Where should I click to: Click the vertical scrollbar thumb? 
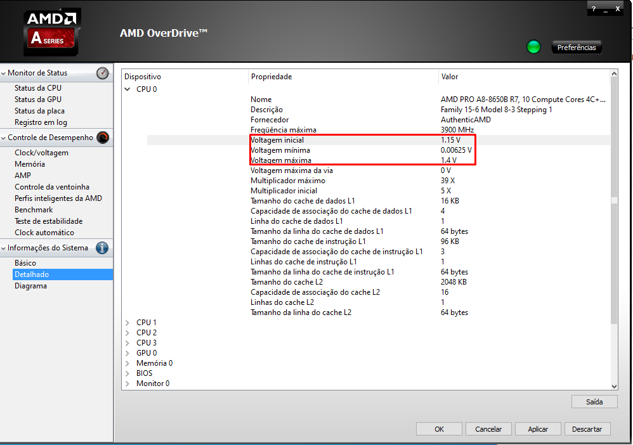click(614, 200)
